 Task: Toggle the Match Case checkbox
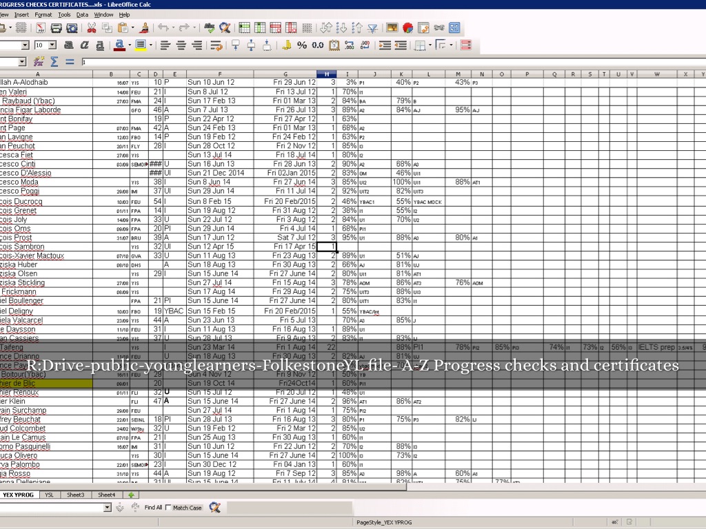169,508
